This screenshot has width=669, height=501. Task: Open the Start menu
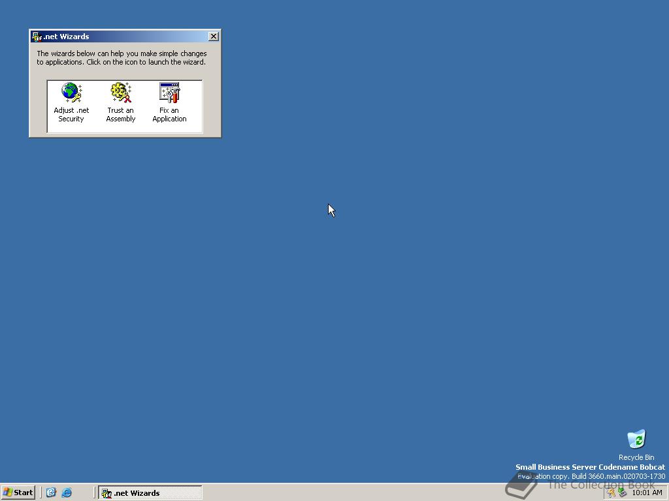(x=18, y=493)
